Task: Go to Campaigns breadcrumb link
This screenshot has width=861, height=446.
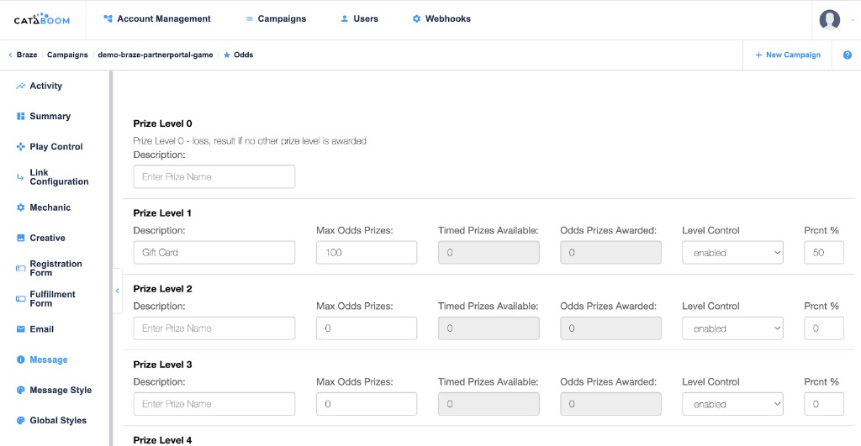Action: point(67,55)
